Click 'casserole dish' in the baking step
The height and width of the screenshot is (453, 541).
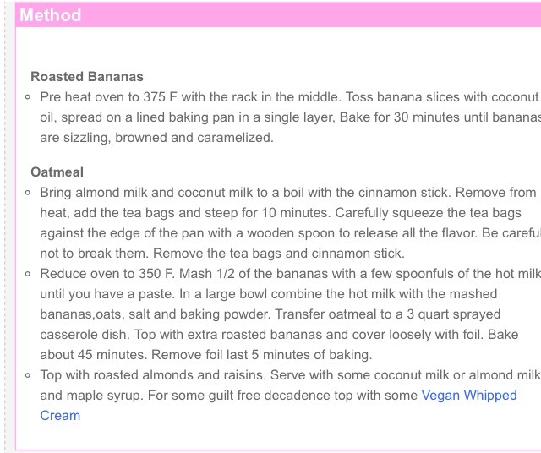click(x=85, y=335)
